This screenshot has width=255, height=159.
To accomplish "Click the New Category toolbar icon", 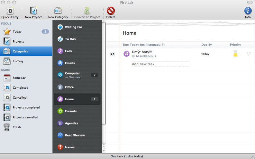I will point(58,11).
